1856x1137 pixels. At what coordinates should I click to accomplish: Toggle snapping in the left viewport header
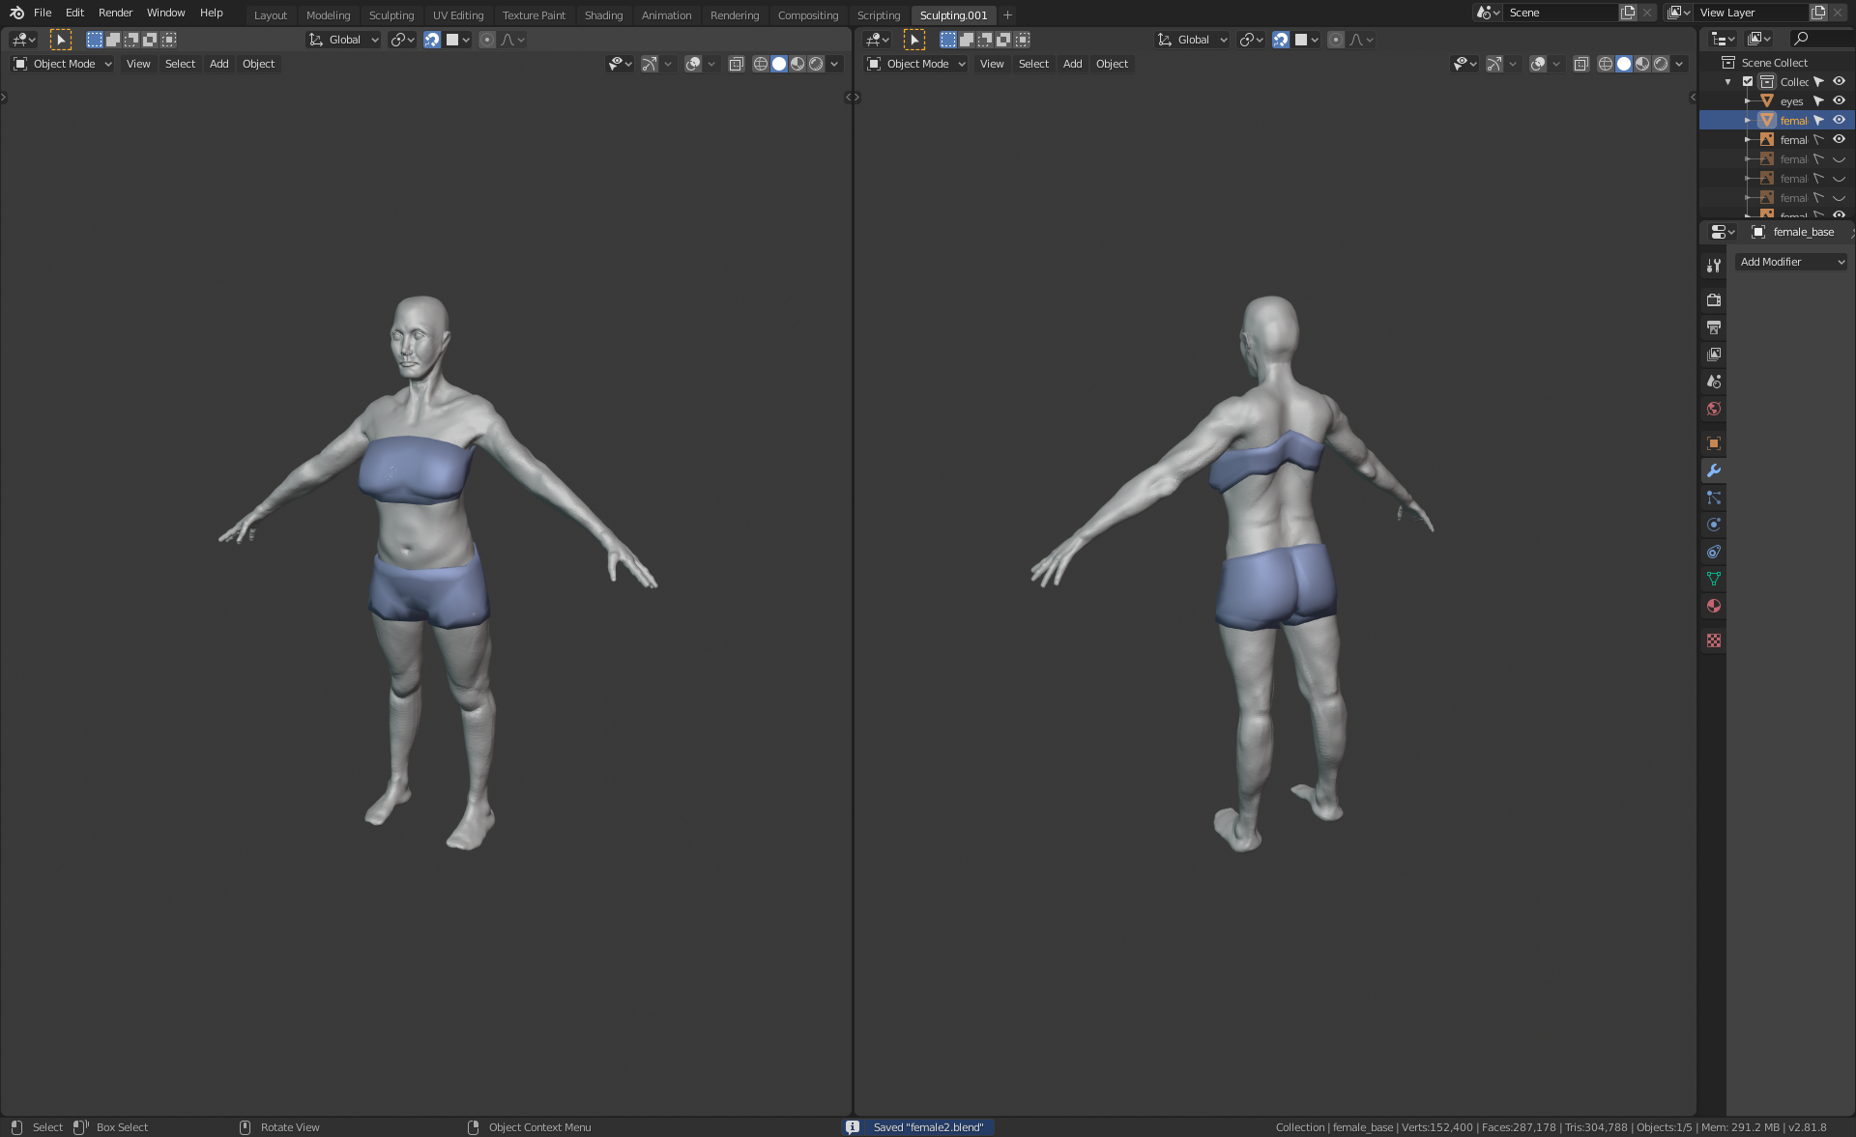[432, 40]
